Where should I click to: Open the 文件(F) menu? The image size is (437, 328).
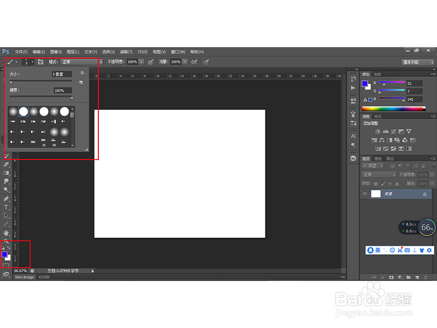21,52
